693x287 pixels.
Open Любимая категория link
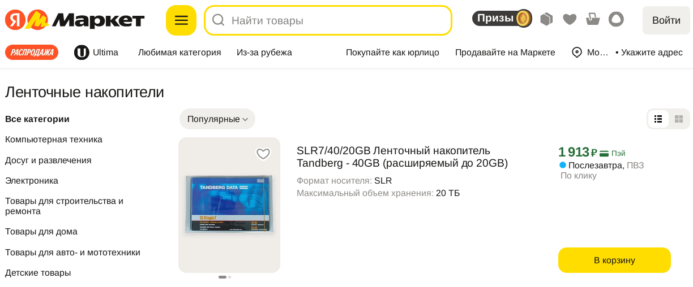(179, 53)
